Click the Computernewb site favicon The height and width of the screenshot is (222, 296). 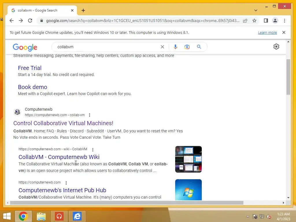tap(17, 112)
